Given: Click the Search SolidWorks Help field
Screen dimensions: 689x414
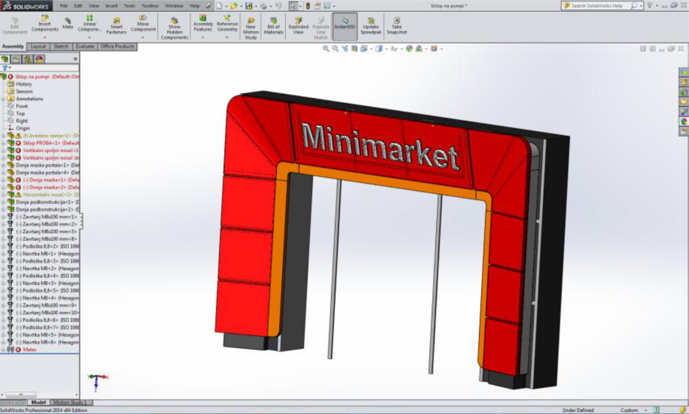Looking at the screenshot, I should tap(597, 6).
